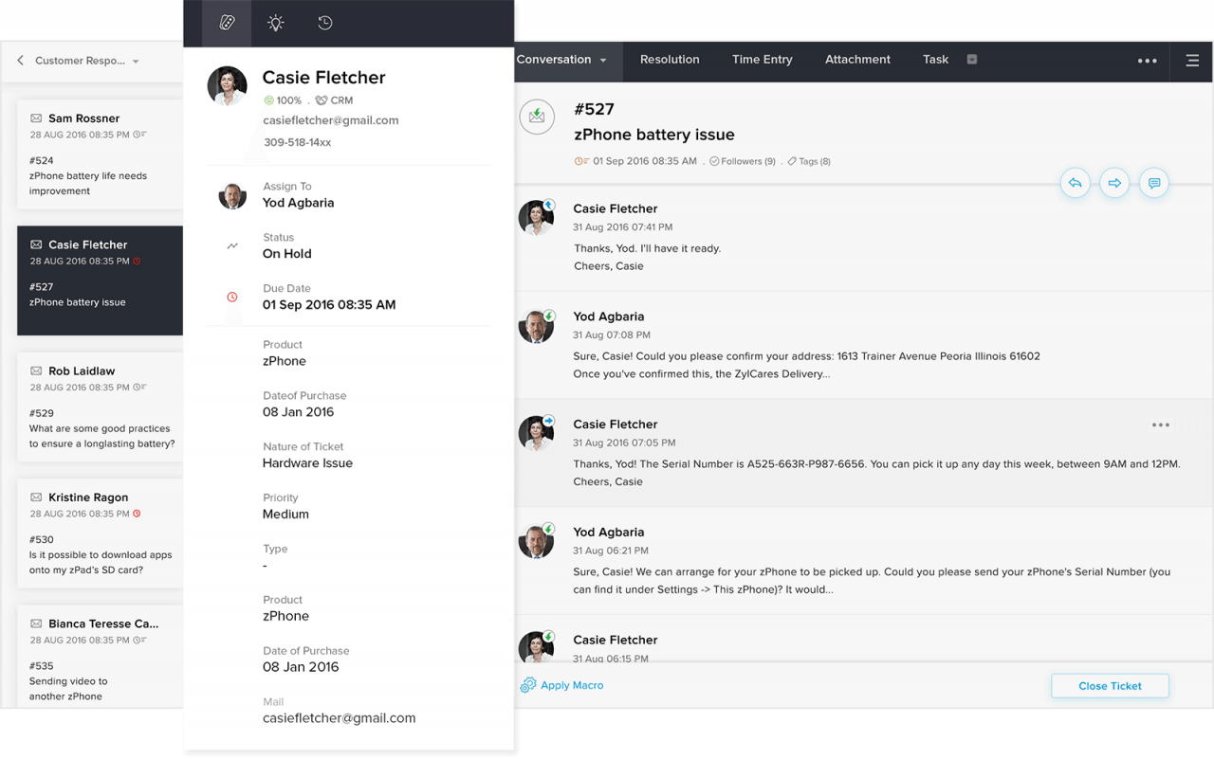Image resolution: width=1214 pixels, height=759 pixels.
Task: Forward the ticket with the forward arrow icon
Action: pyautogui.click(x=1114, y=183)
